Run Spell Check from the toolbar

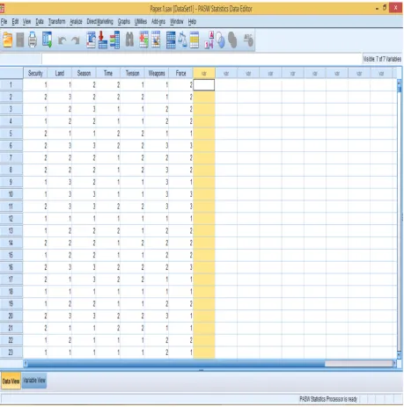coord(248,40)
